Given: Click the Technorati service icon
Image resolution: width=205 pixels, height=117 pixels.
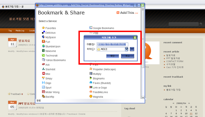Looking at the screenshot, I should pyautogui.click(x=43, y=55).
